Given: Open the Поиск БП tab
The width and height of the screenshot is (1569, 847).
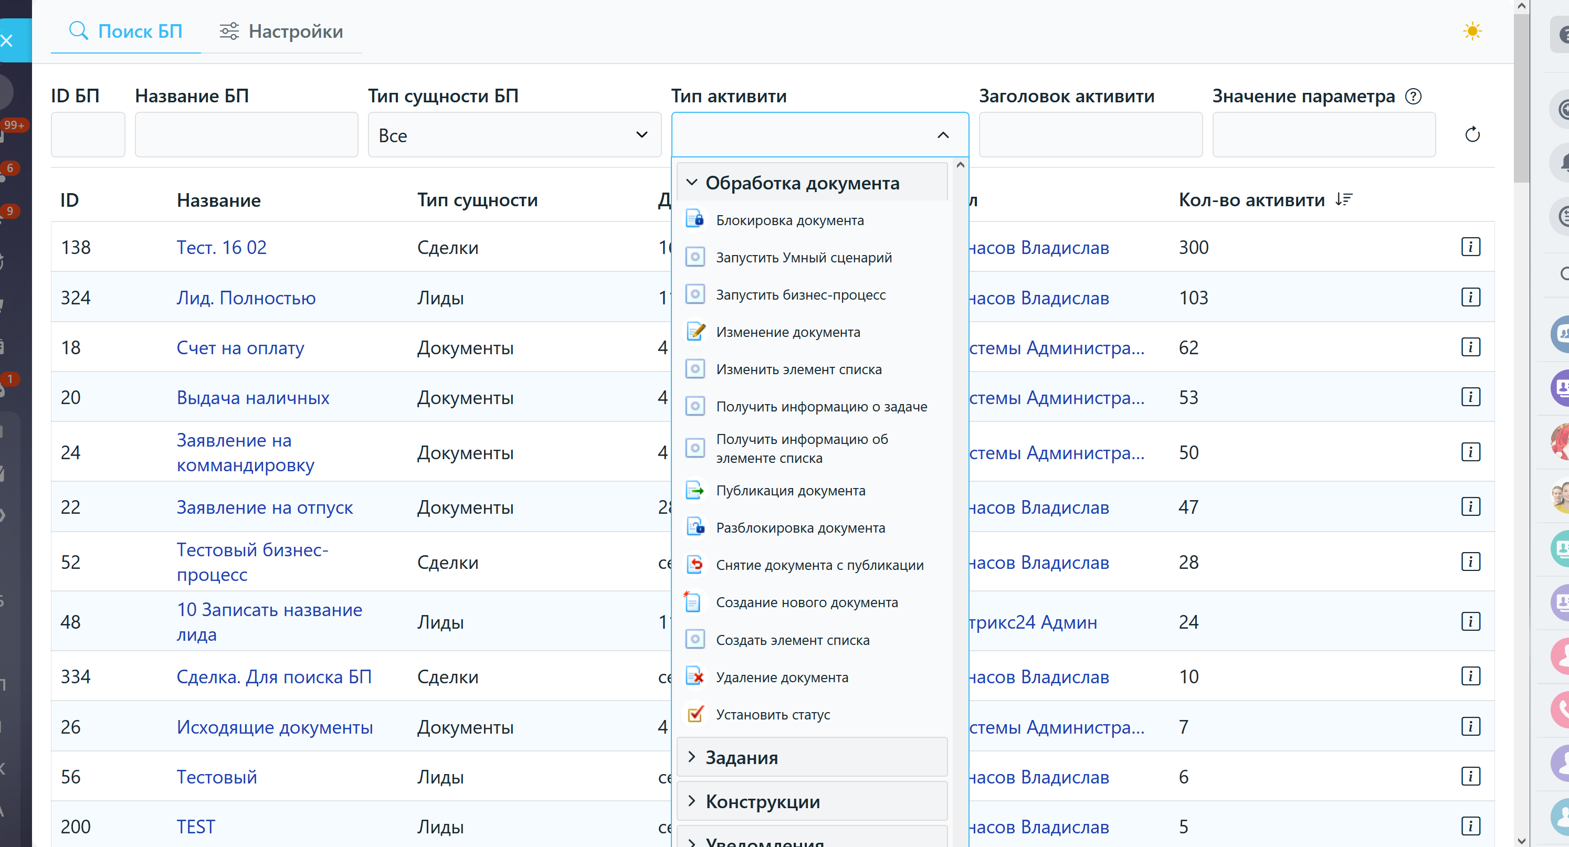Looking at the screenshot, I should pyautogui.click(x=125, y=31).
